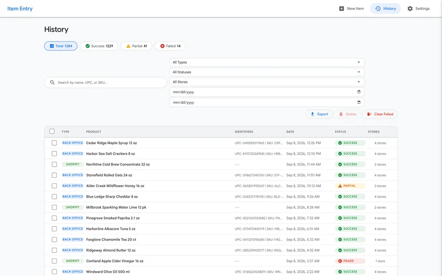This screenshot has width=442, height=276.
Task: Go to the Settings page
Action: [x=418, y=9]
